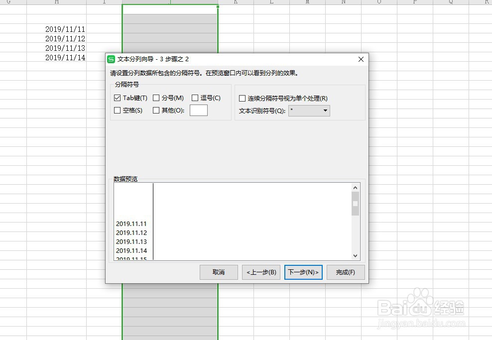Check the 其他(O) delimiter option

point(156,110)
